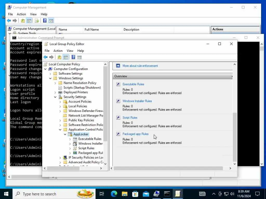Screen dimensions: 266x199
Task: Toggle action pane icon in Group Policy Editor
Action: pyautogui.click(x=79, y=57)
